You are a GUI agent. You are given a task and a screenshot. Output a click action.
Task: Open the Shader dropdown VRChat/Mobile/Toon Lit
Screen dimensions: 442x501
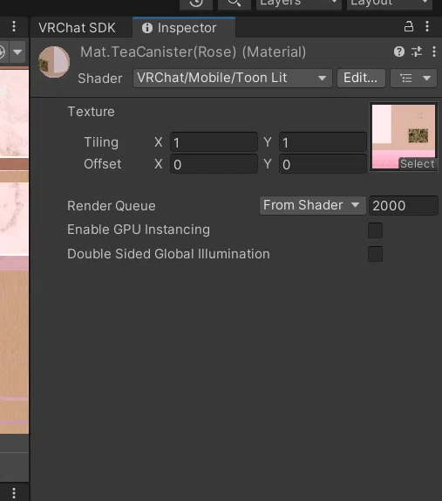233,78
